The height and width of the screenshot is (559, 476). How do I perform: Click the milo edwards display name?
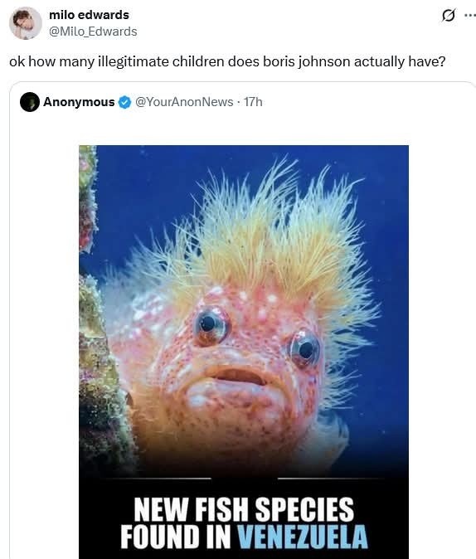(89, 15)
